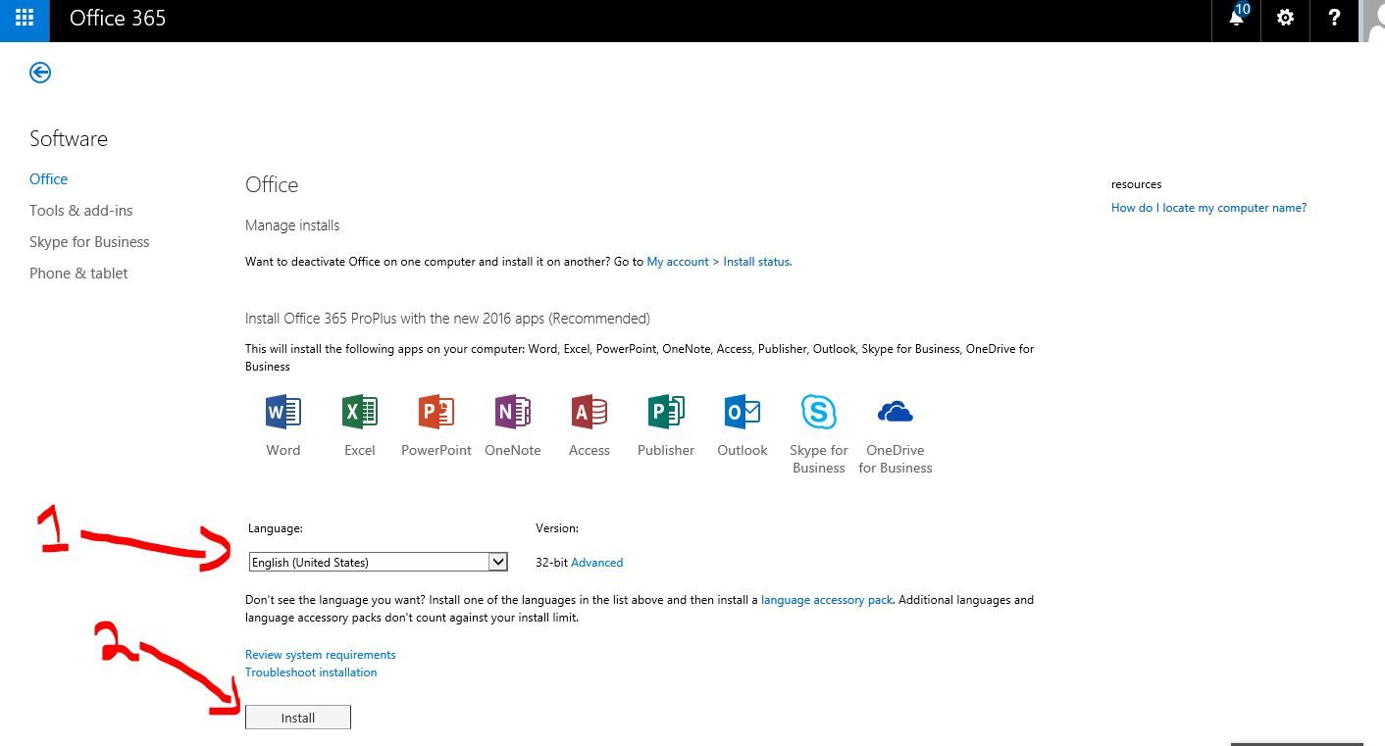Open the language accessory pack link
Viewport: 1385px width, 746px height.
[827, 600]
